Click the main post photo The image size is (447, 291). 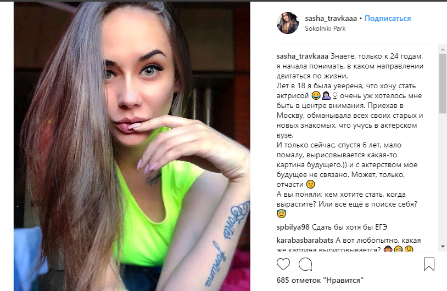(132, 146)
